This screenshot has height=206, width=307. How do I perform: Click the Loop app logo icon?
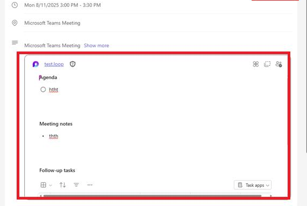pyautogui.click(x=35, y=64)
